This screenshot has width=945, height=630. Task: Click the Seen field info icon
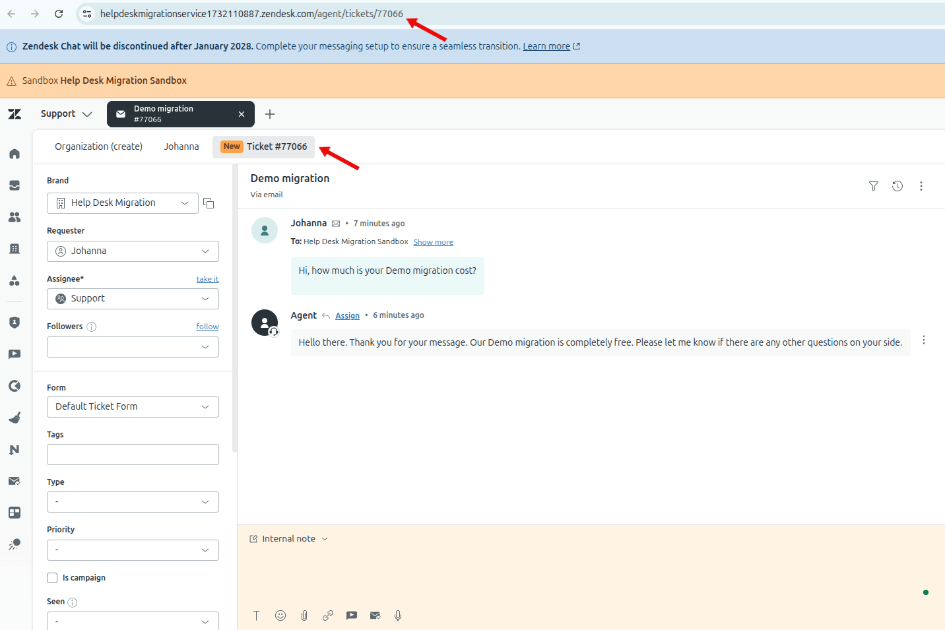click(x=73, y=602)
